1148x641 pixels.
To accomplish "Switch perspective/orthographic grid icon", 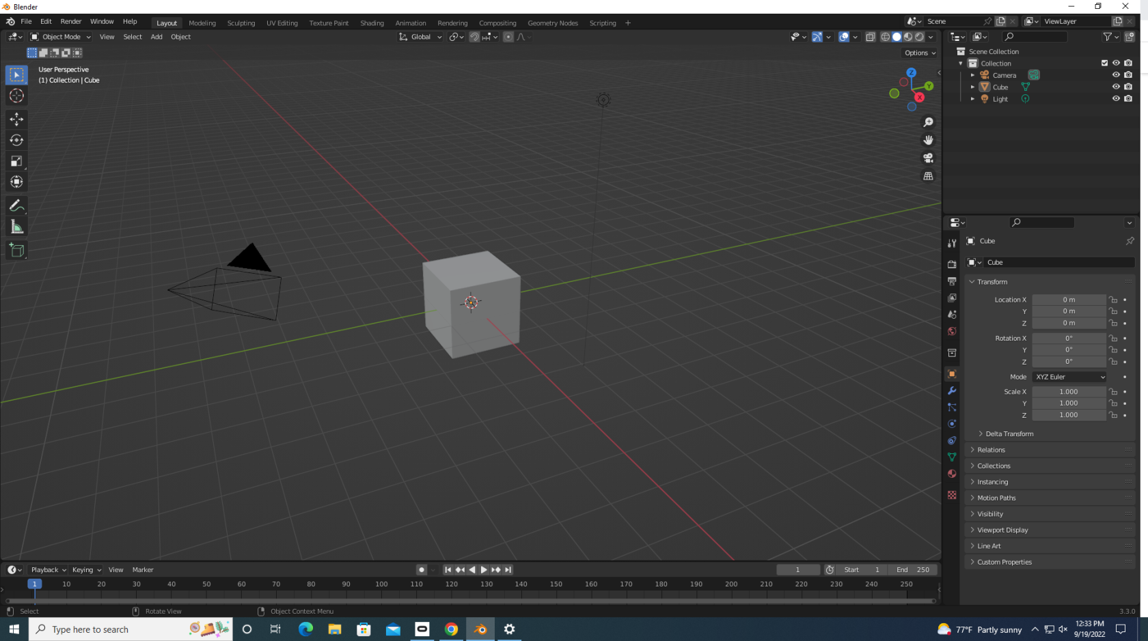I will tap(928, 175).
